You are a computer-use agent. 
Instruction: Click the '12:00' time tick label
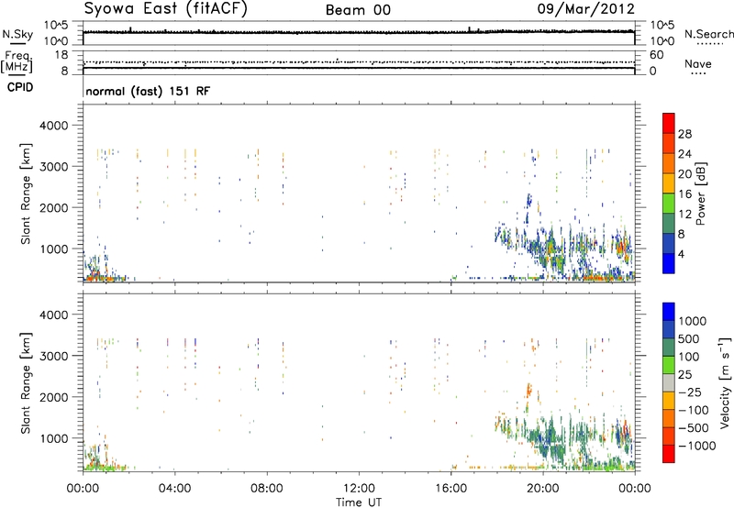(359, 489)
